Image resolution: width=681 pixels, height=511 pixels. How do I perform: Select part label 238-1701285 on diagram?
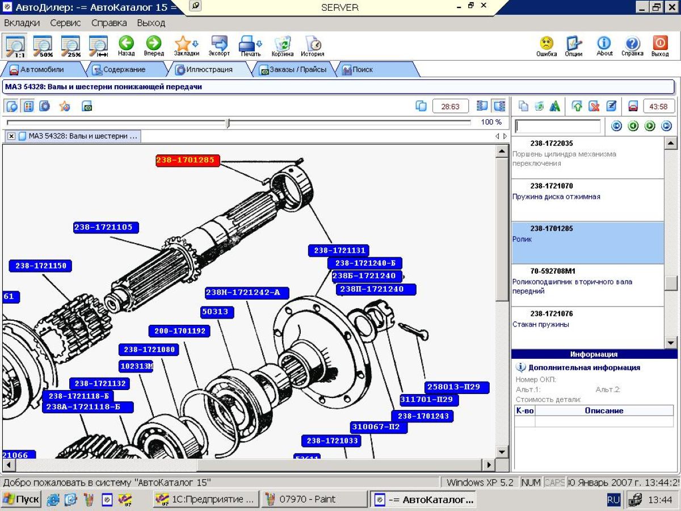click(188, 160)
